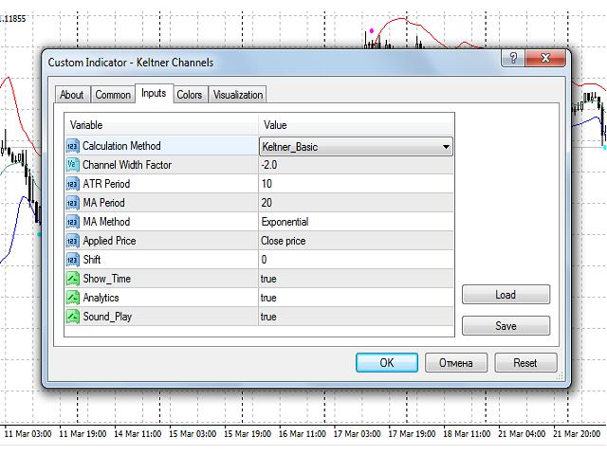This screenshot has height=455, width=607.
Task: Click the help question mark button
Action: coord(513,58)
